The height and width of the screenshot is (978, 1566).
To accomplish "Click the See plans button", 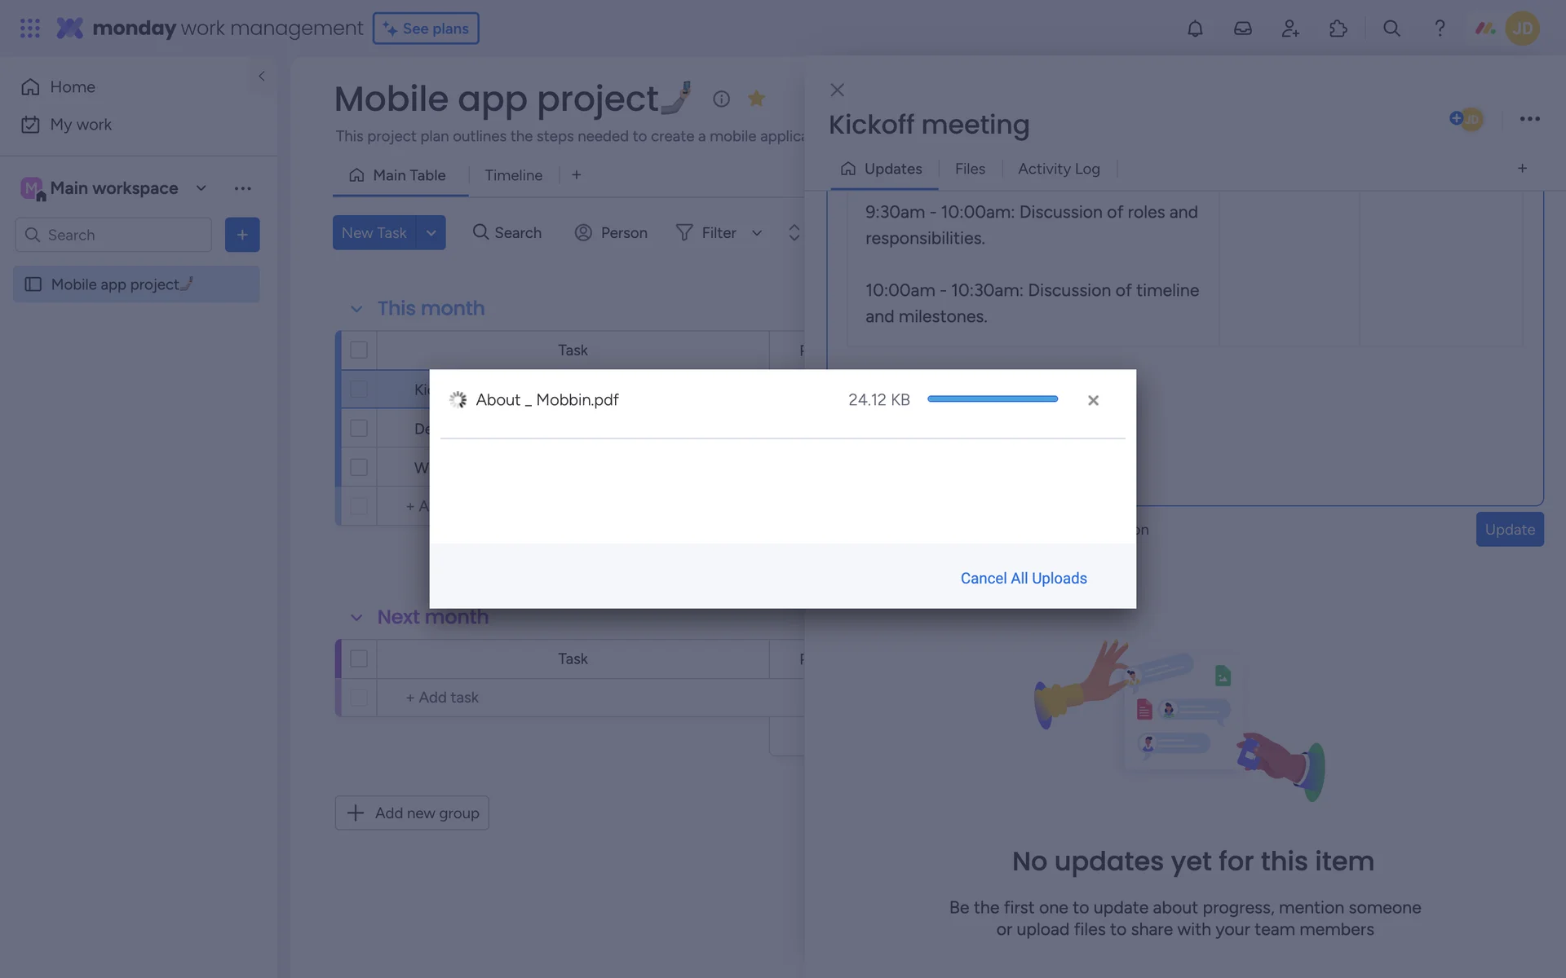I will tap(426, 29).
